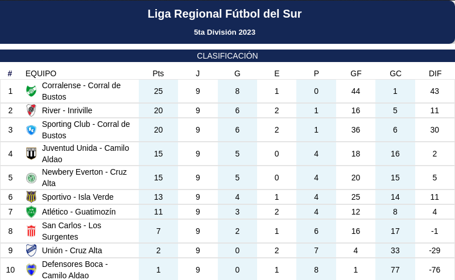Click Defensores Boca blue-yellow crest

coord(31,270)
